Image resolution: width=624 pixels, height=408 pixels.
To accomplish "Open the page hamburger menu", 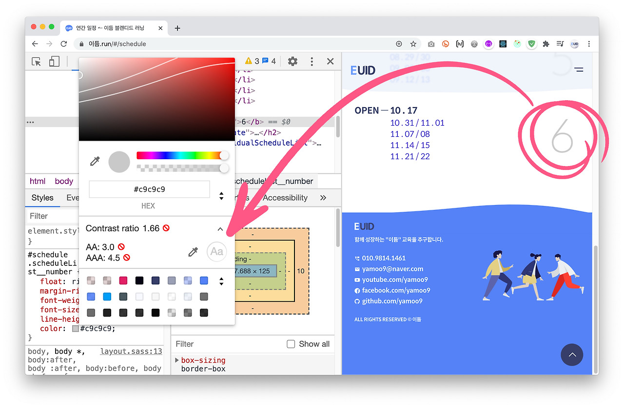I will (x=579, y=70).
